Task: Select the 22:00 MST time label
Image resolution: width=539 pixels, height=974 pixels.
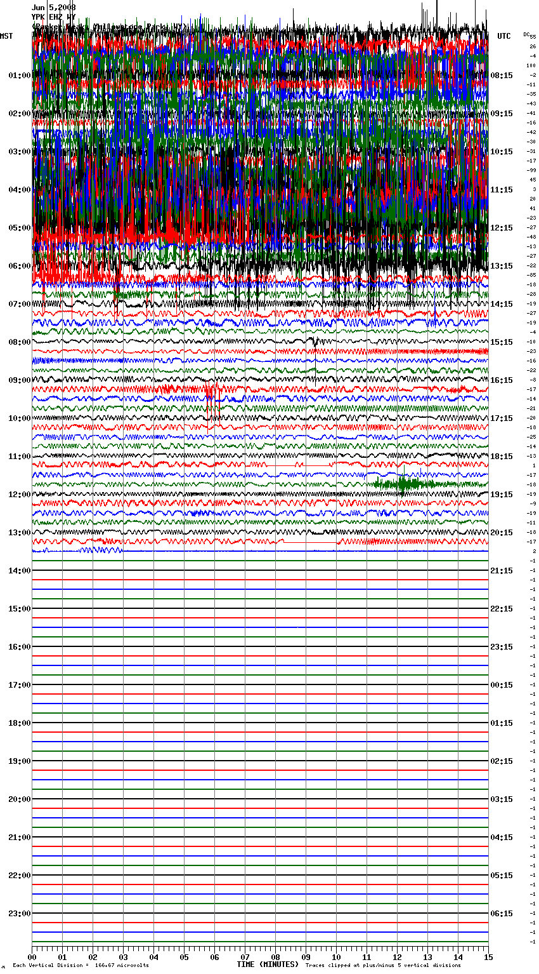Action: point(20,876)
